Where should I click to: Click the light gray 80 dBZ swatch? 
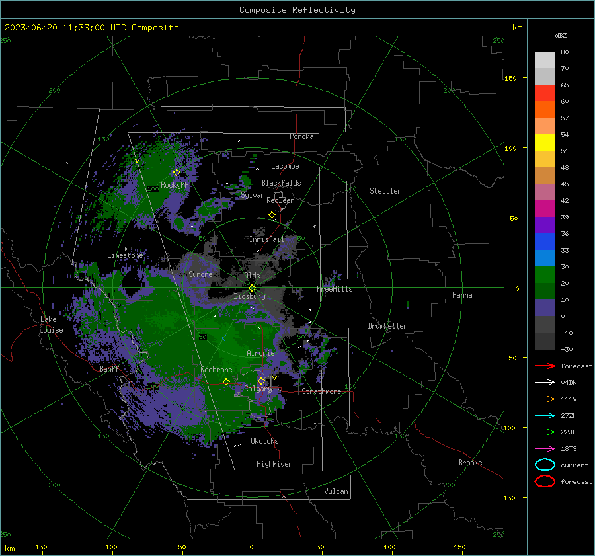point(545,60)
